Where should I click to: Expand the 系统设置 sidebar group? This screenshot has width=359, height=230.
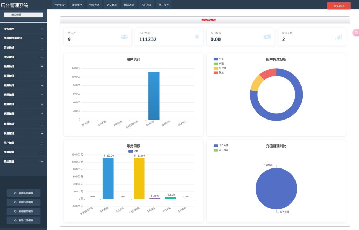click(42, 161)
